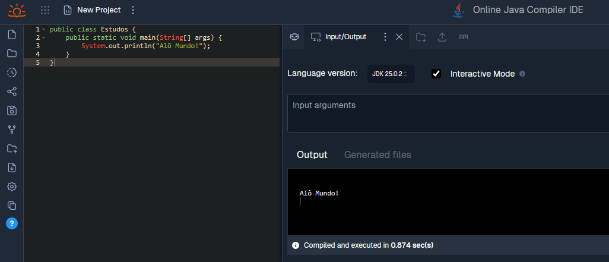Click the "Language version:" label
The image size is (609, 262).
point(322,74)
